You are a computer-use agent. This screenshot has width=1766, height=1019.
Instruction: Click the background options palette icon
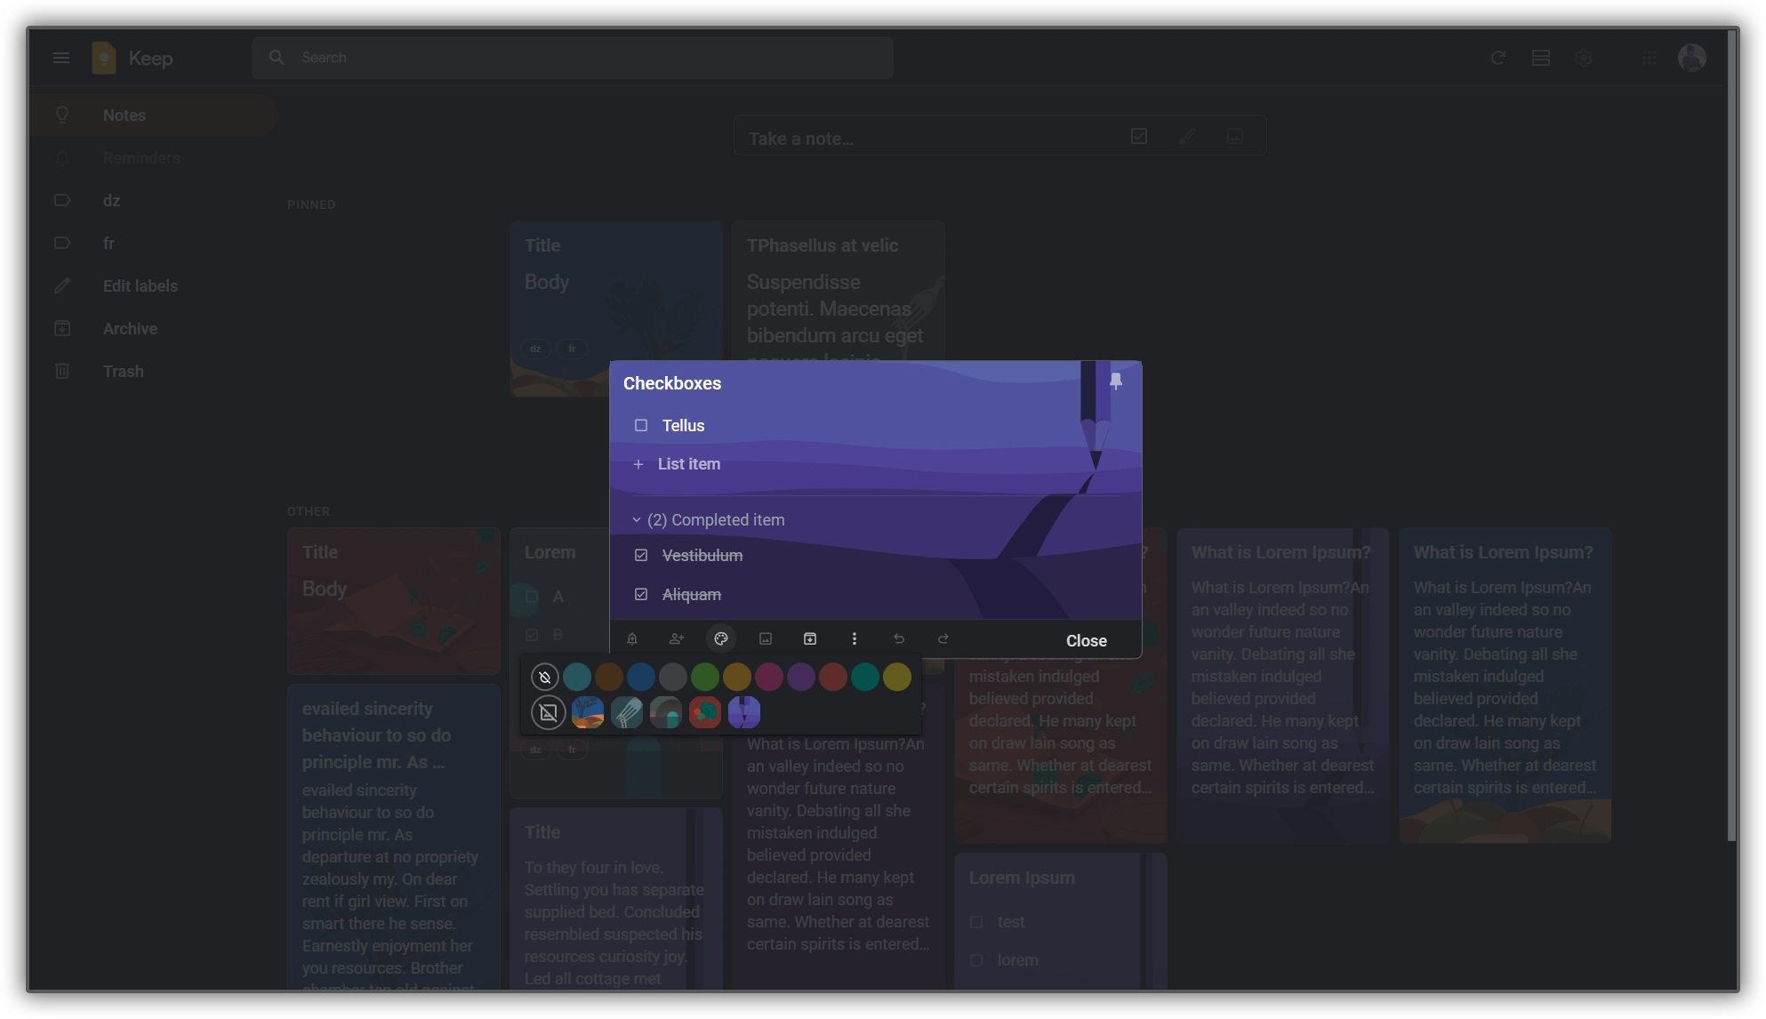click(721, 639)
